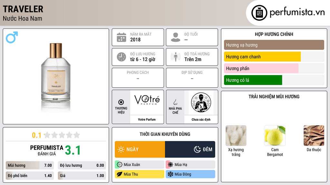330x185 pixels.
Task: Open the Da thuộc note thumbnail
Action: coord(314,136)
